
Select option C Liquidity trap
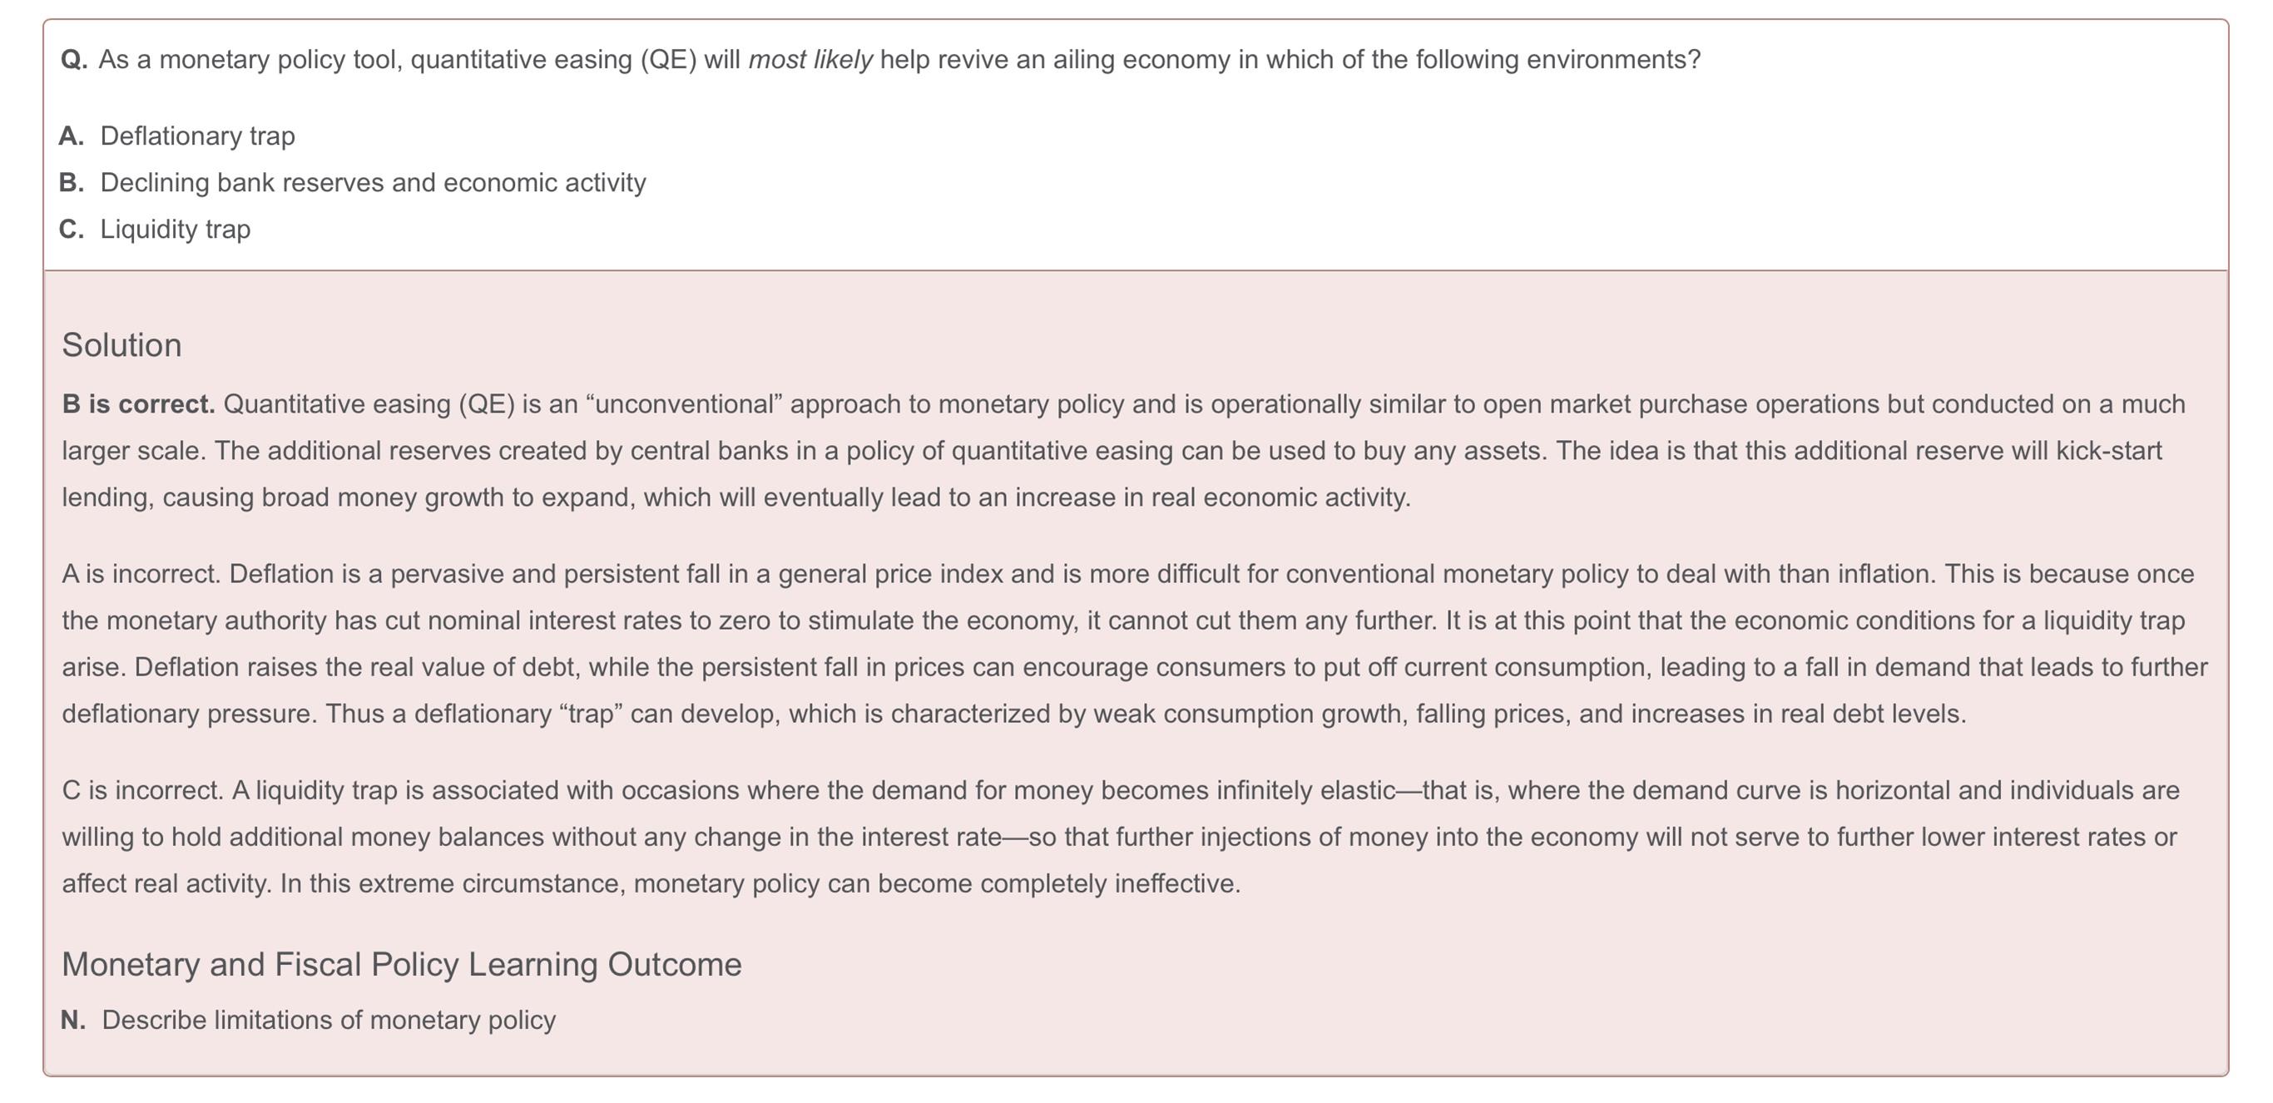pos(155,230)
